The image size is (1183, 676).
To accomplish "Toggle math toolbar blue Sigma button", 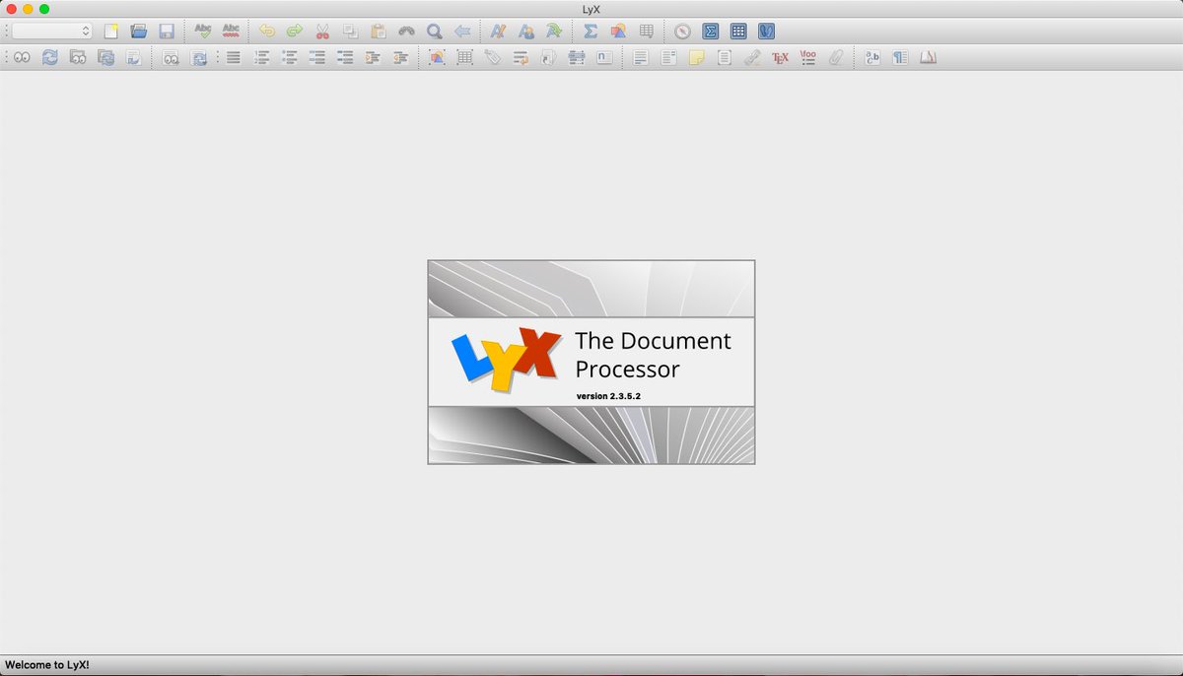I will (710, 32).
